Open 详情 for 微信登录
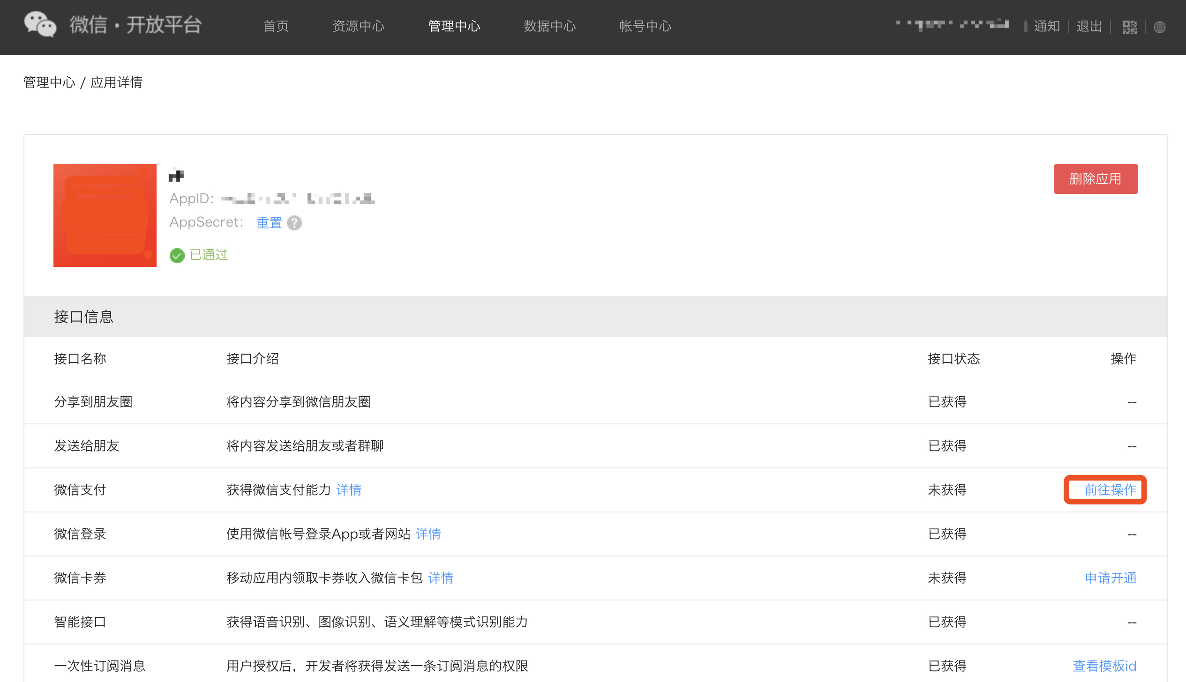Viewport: 1186px width, 682px height. 428,534
